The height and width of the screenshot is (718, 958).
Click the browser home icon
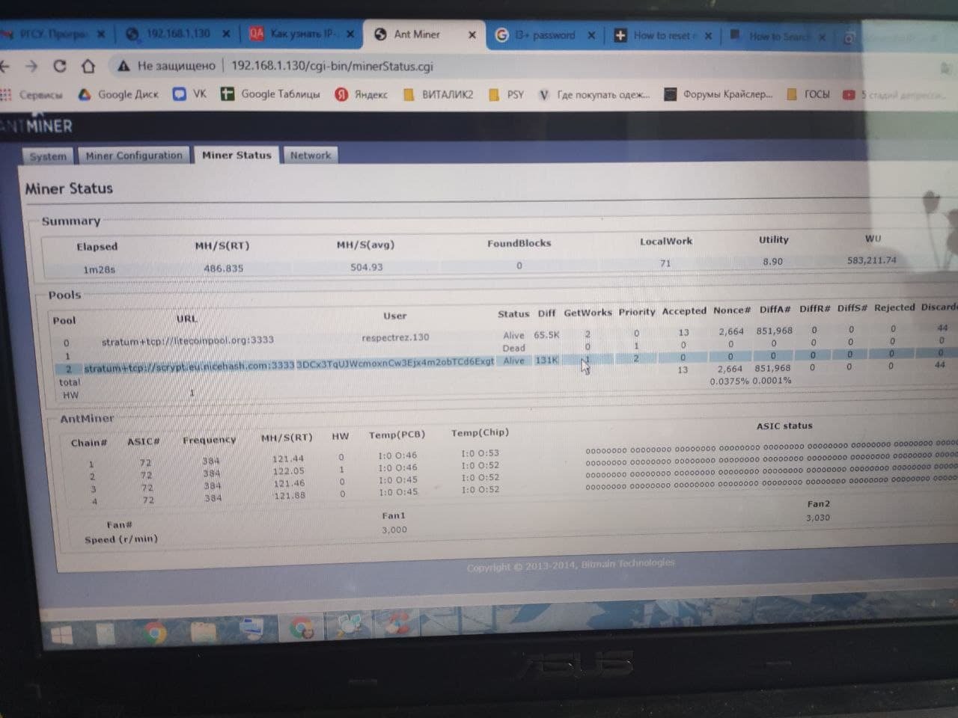click(88, 66)
